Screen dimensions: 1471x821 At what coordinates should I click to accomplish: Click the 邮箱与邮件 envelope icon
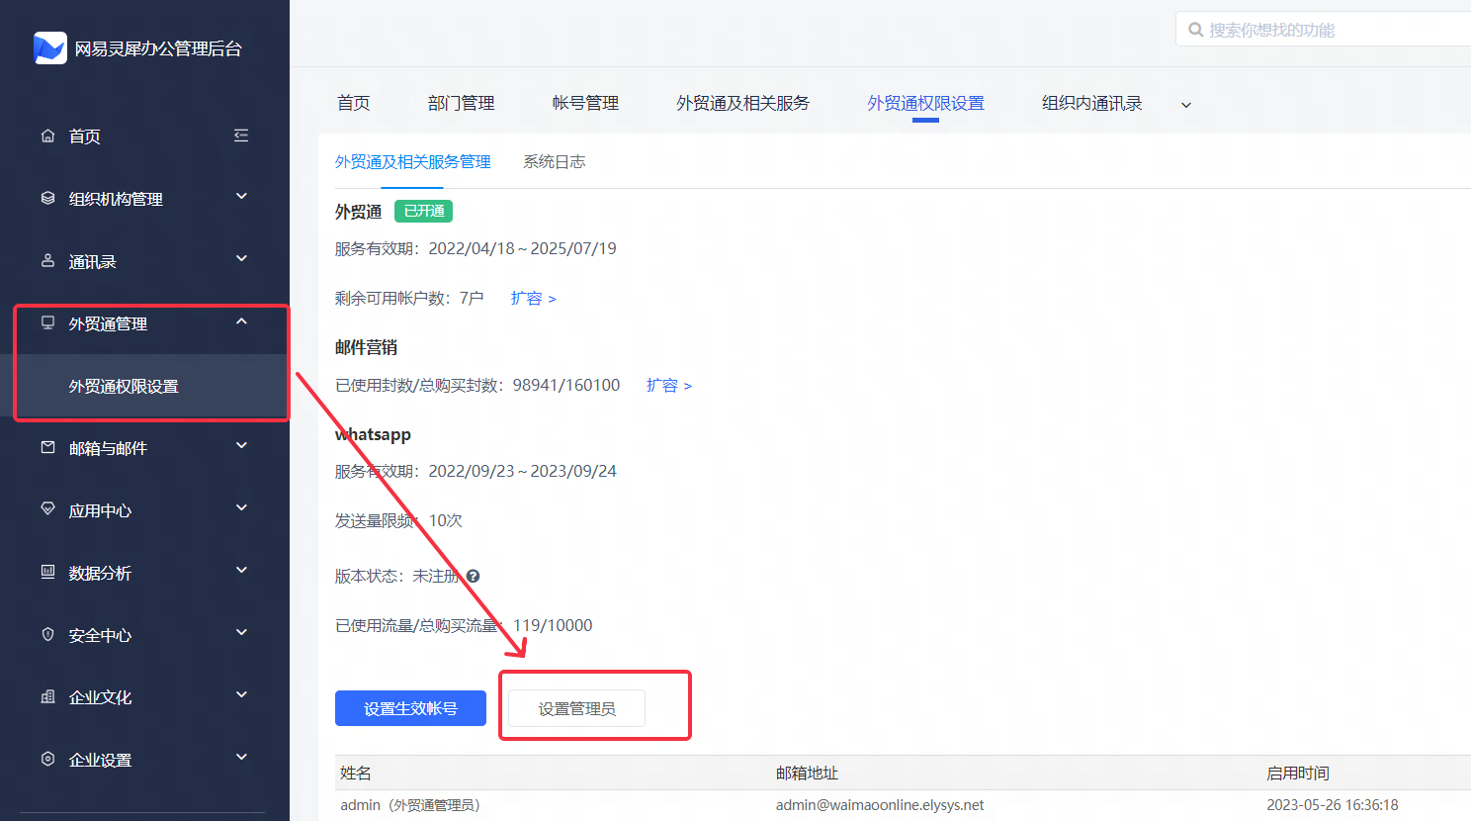47,447
